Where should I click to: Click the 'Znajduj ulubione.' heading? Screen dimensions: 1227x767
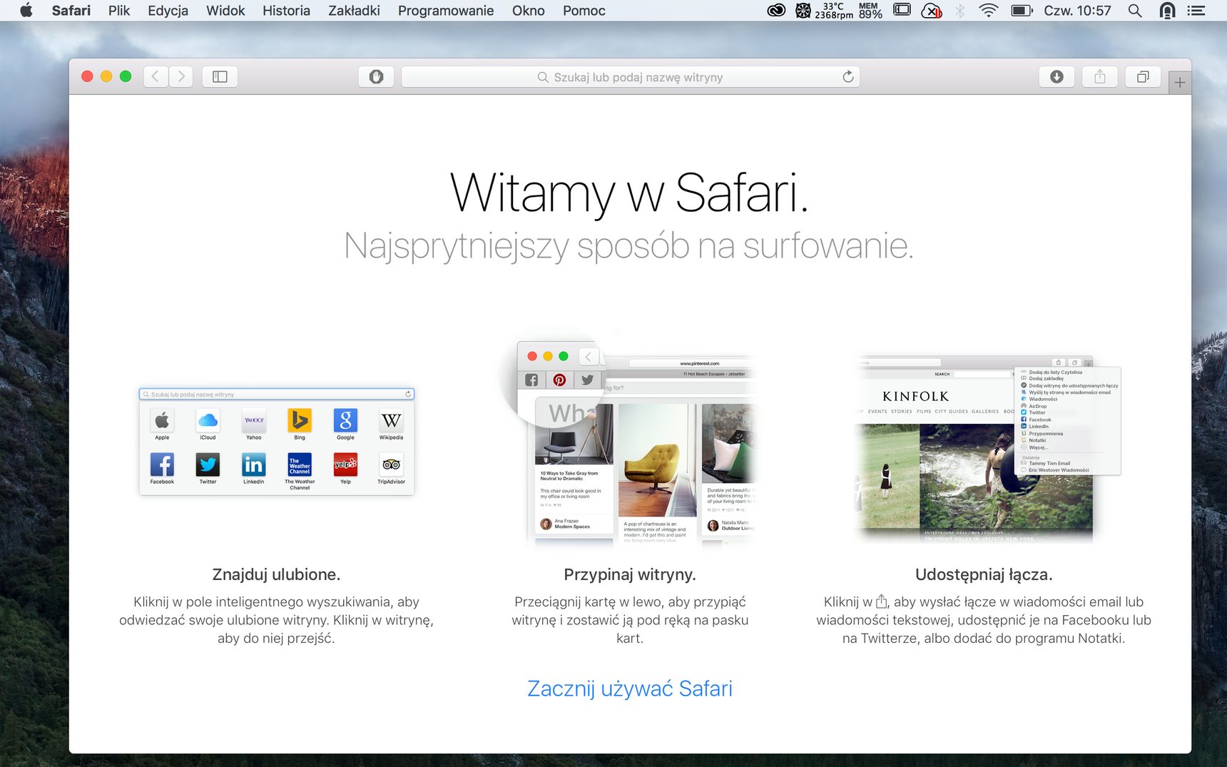point(276,574)
